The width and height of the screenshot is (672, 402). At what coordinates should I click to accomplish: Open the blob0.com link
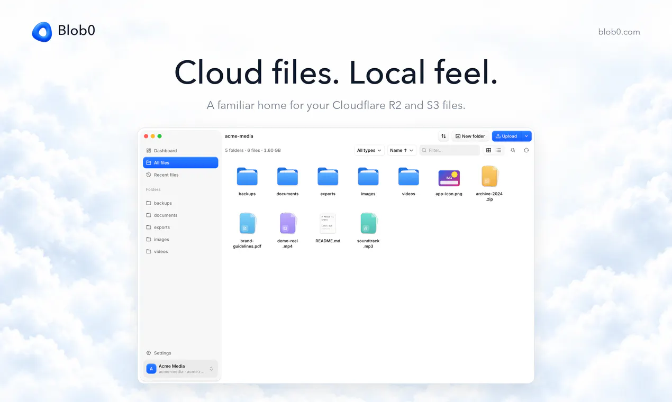pyautogui.click(x=619, y=32)
